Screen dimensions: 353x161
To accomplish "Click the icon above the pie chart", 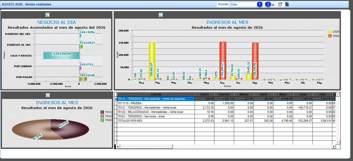I will click(48, 95).
